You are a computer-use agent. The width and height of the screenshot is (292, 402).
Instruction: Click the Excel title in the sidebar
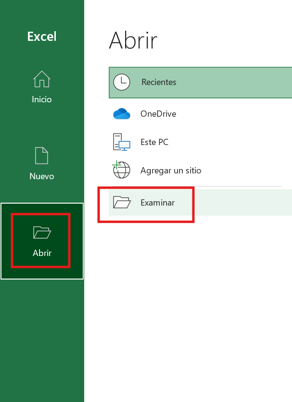click(42, 37)
